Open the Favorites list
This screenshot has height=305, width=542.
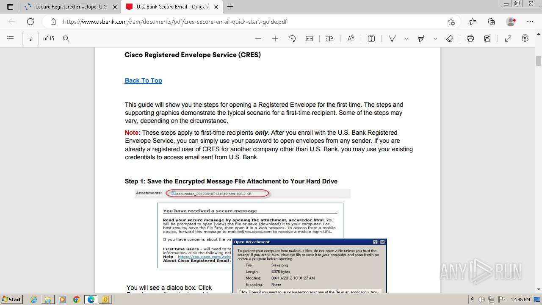pyautogui.click(x=473, y=22)
